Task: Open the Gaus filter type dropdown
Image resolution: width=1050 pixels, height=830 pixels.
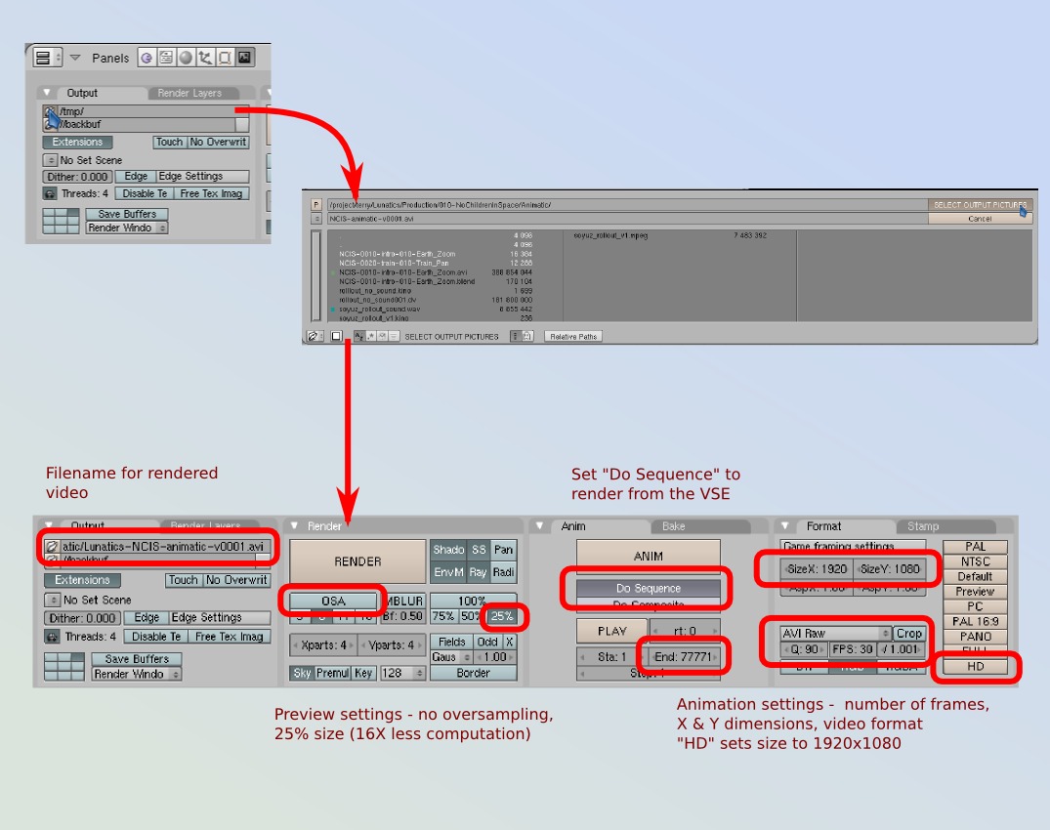Action: (451, 657)
